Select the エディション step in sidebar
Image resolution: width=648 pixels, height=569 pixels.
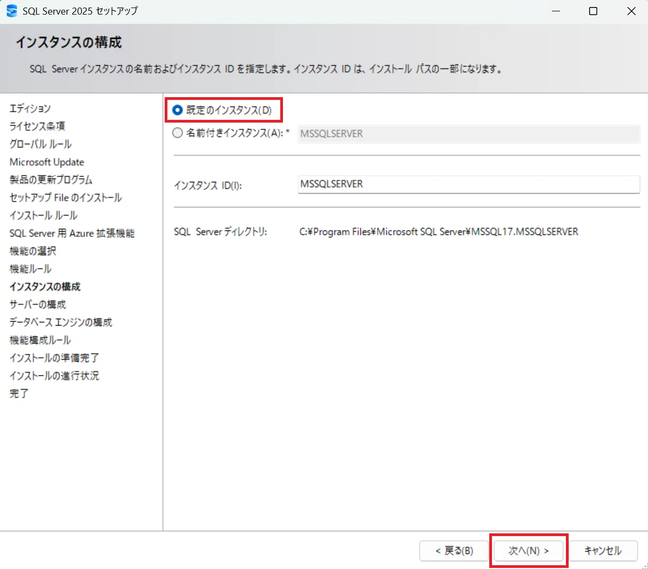[30, 109]
